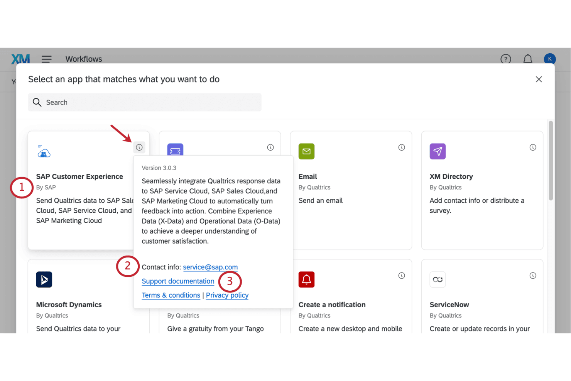
Task: Choose the Email app title
Action: point(308,176)
